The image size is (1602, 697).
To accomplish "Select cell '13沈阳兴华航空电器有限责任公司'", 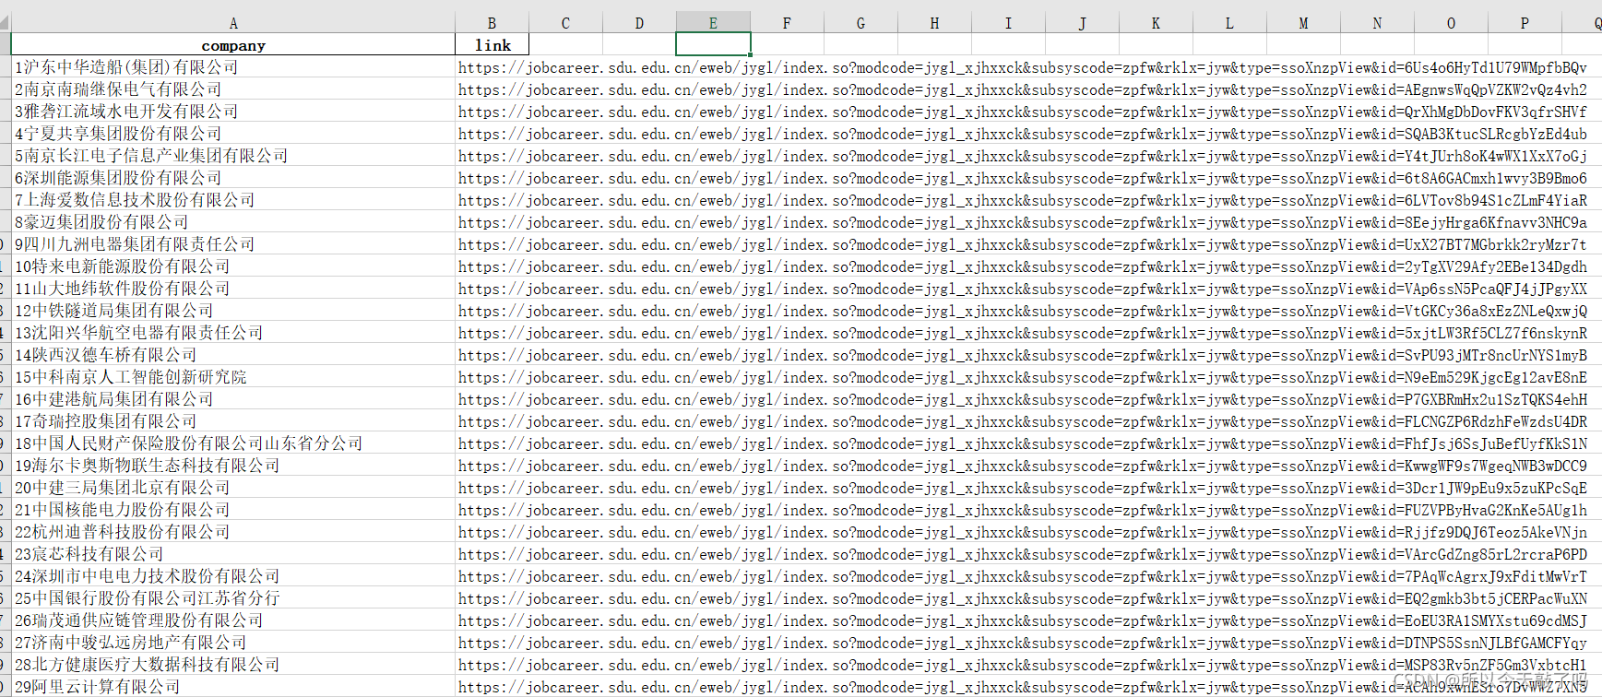I will point(232,332).
